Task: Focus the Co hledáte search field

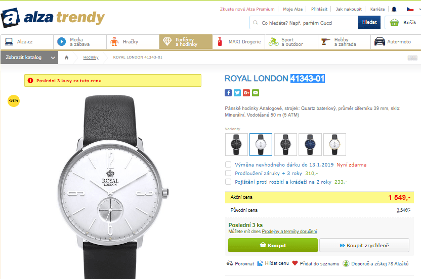Action: [x=304, y=23]
